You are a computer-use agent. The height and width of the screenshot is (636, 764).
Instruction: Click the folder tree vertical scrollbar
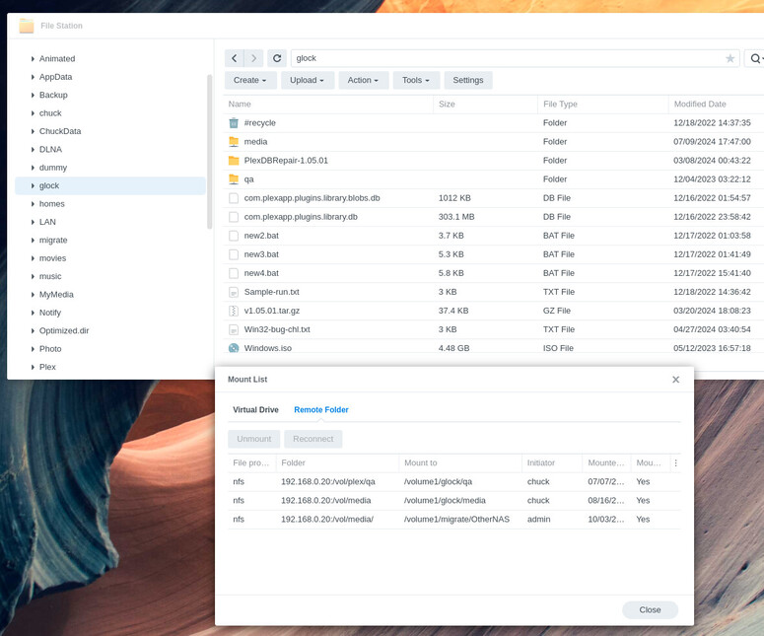pyautogui.click(x=210, y=152)
